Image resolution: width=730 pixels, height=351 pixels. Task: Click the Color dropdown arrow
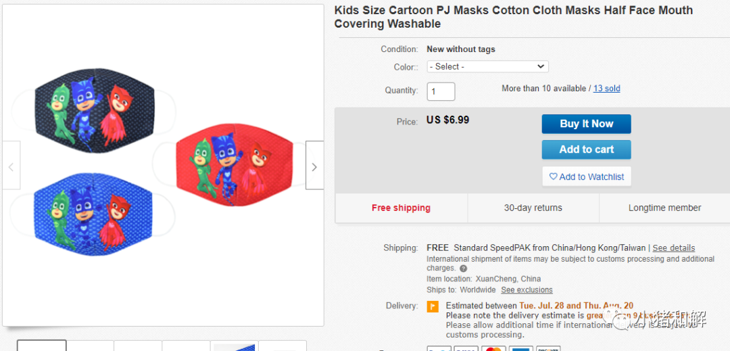point(541,66)
